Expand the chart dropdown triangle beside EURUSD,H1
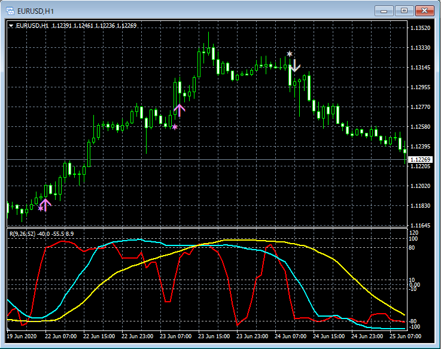441x349 pixels. pos(11,26)
